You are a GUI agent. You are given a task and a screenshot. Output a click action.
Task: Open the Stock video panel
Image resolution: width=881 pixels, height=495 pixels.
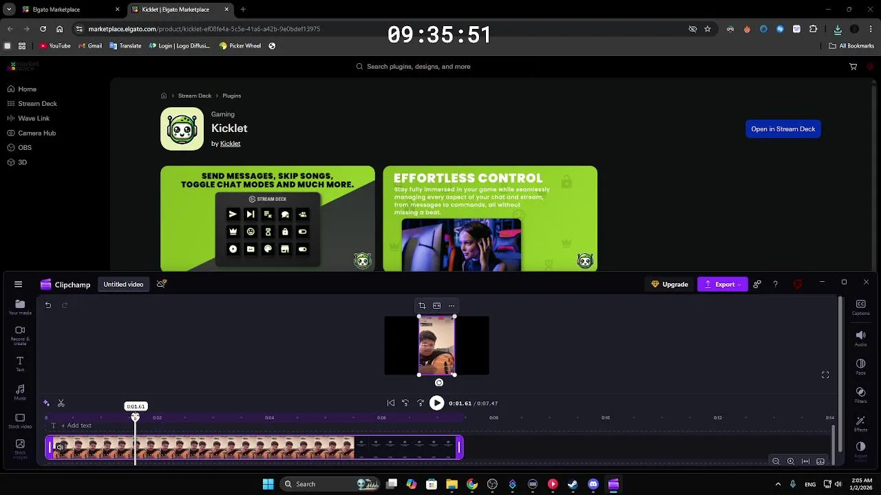click(20, 421)
